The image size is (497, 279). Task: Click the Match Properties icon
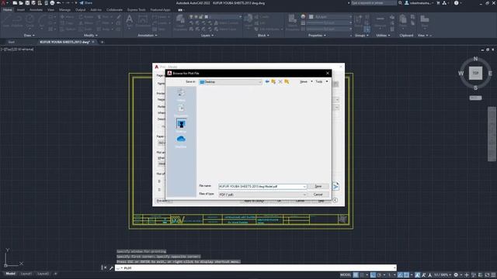click(x=292, y=22)
